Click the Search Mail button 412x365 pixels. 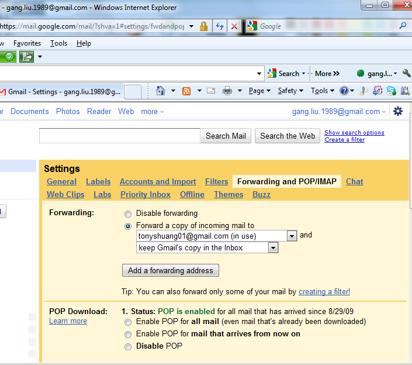pos(226,136)
